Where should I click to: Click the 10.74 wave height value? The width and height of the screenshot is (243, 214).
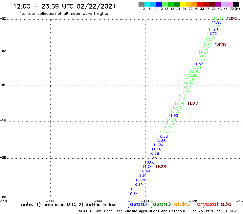pos(140,180)
